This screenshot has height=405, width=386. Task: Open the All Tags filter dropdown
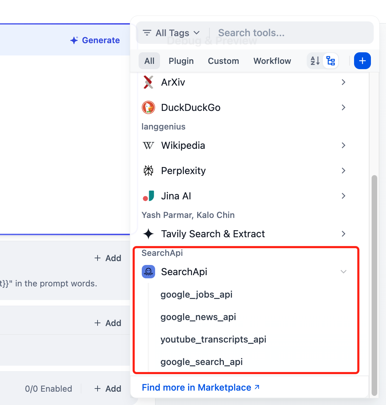coord(172,33)
